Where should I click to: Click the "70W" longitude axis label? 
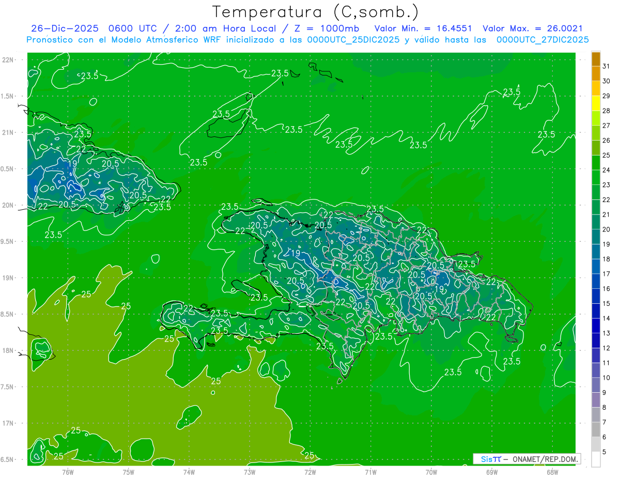click(x=431, y=472)
